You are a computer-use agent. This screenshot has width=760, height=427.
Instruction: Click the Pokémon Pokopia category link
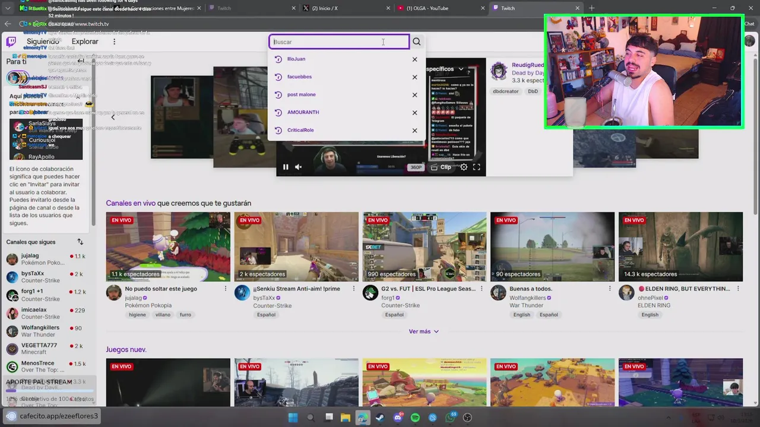tap(148, 305)
